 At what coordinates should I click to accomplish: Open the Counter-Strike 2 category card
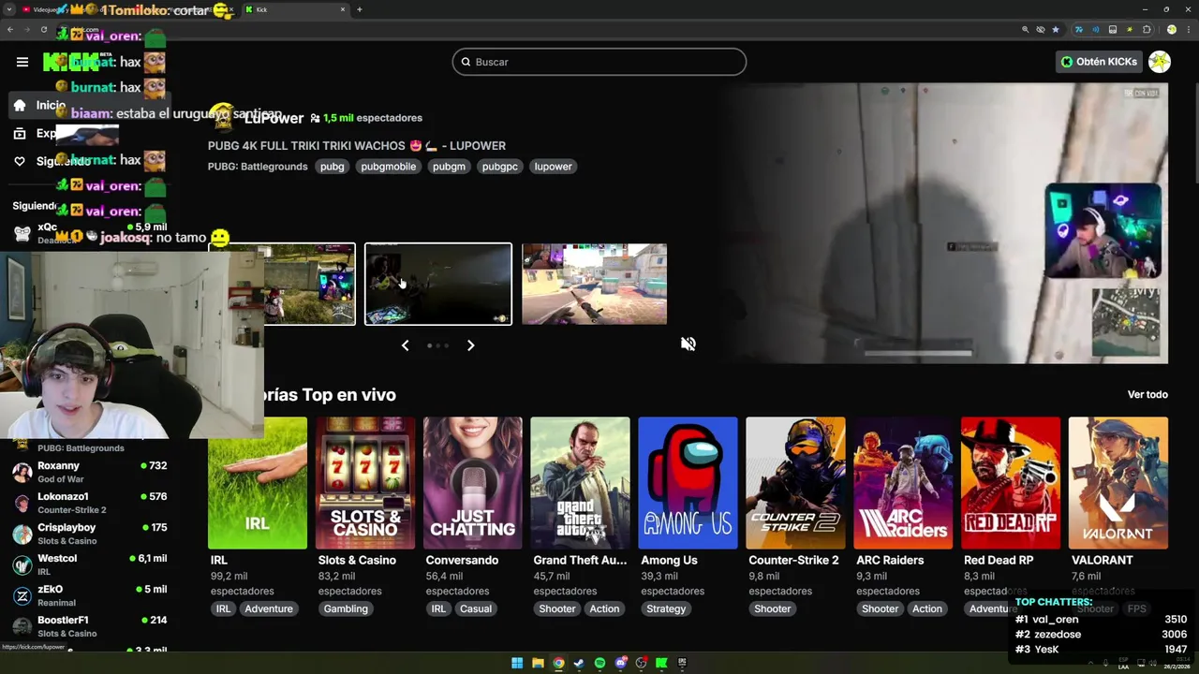pyautogui.click(x=795, y=483)
